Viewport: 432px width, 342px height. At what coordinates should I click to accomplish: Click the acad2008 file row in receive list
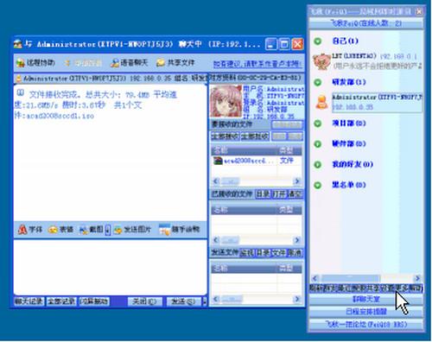coord(257,161)
